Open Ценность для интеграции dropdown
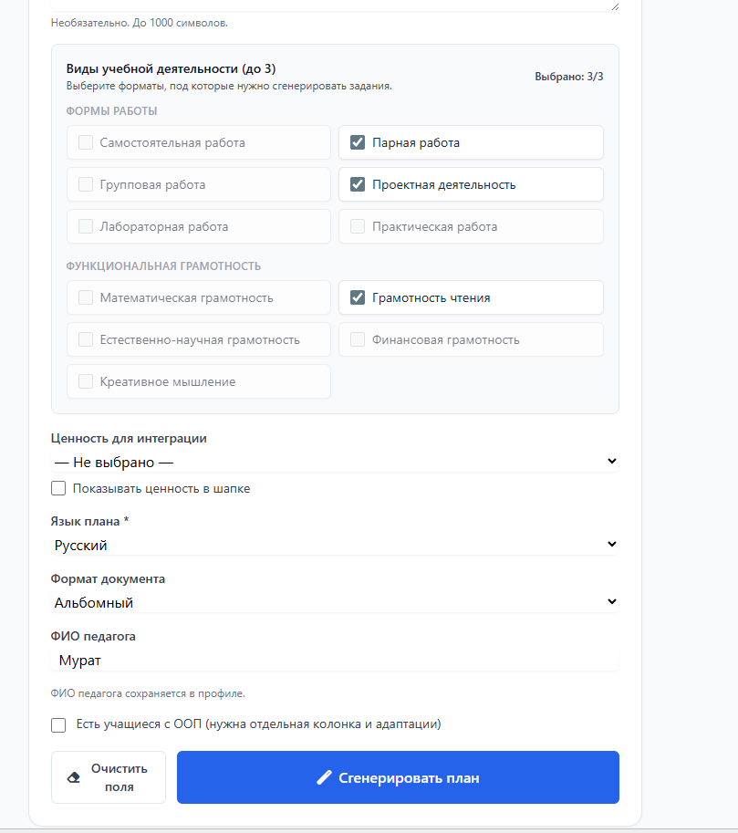 [335, 462]
